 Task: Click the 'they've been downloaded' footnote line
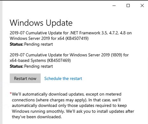coord(37,117)
